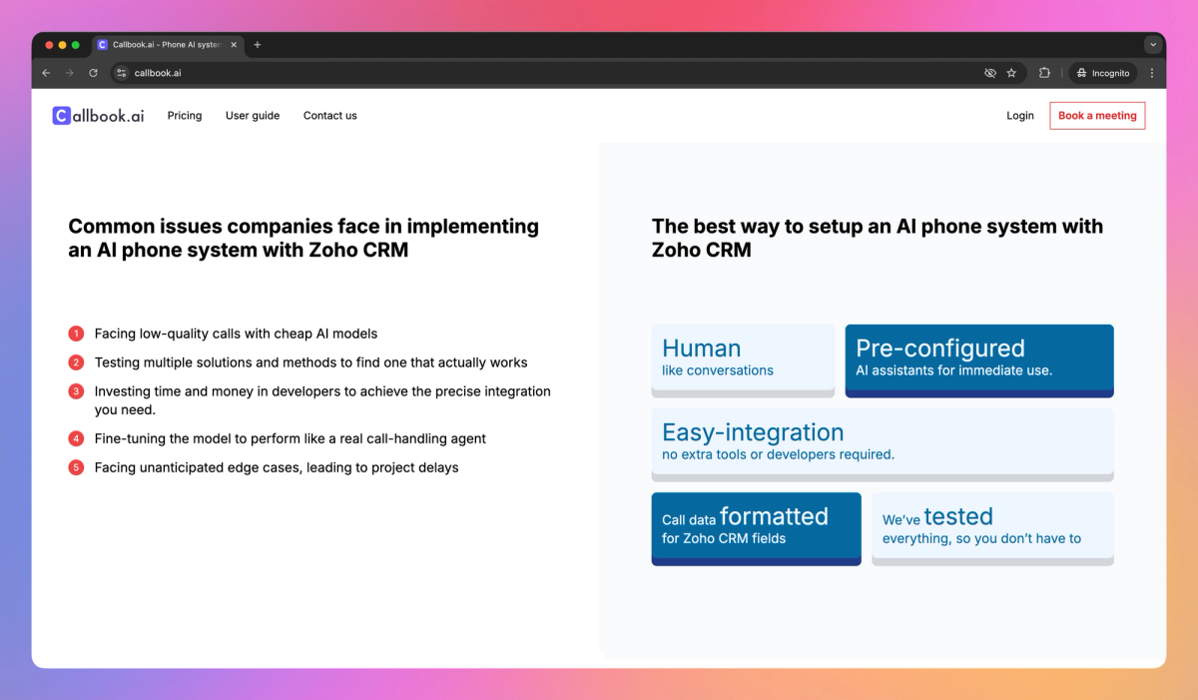Open the site information icon in the address bar
This screenshot has height=700, width=1198.
click(x=122, y=73)
